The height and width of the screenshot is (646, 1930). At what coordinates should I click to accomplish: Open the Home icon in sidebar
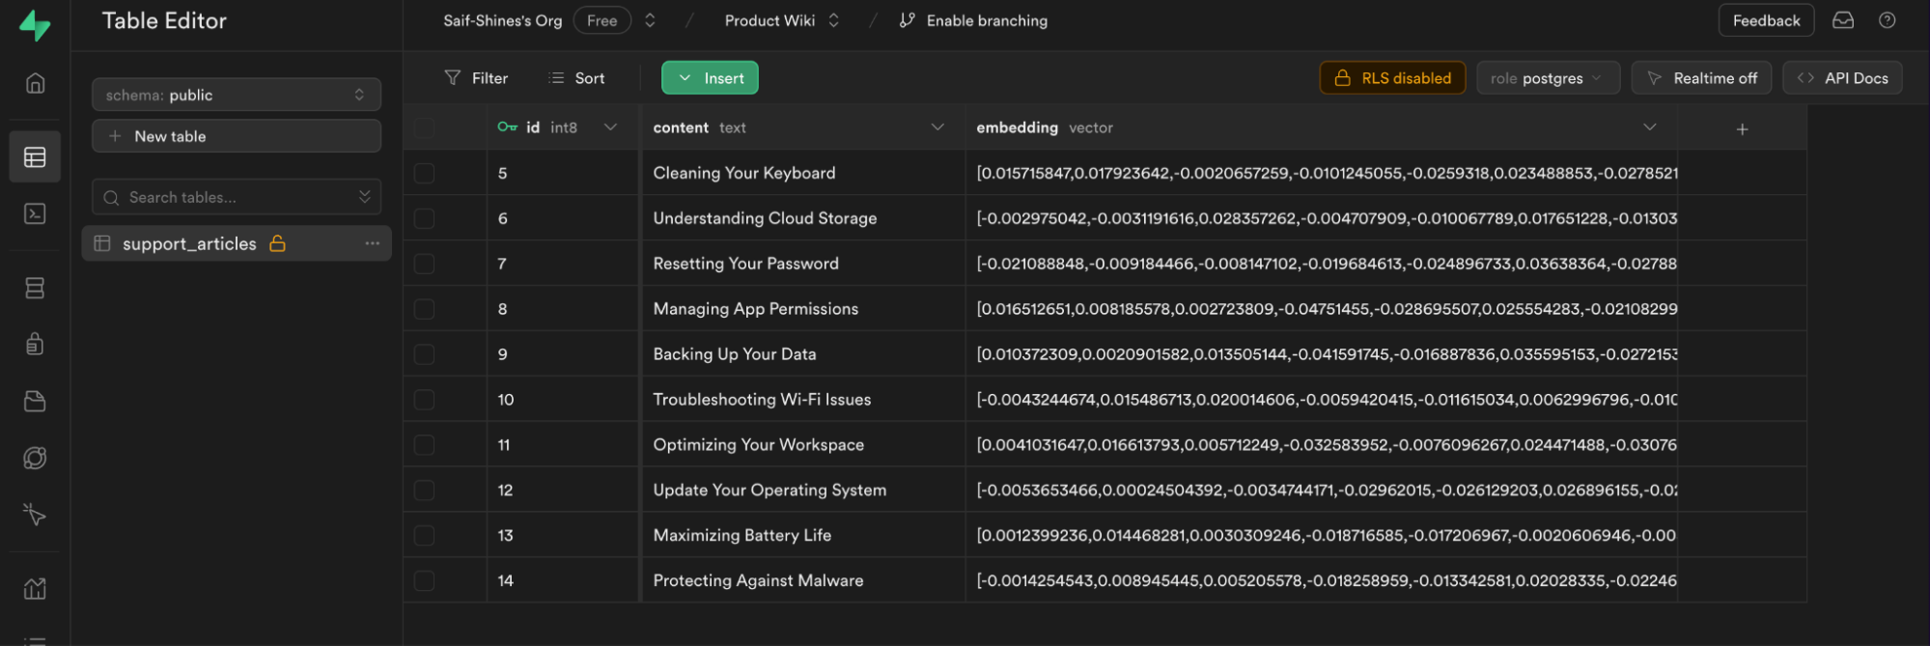coord(35,83)
